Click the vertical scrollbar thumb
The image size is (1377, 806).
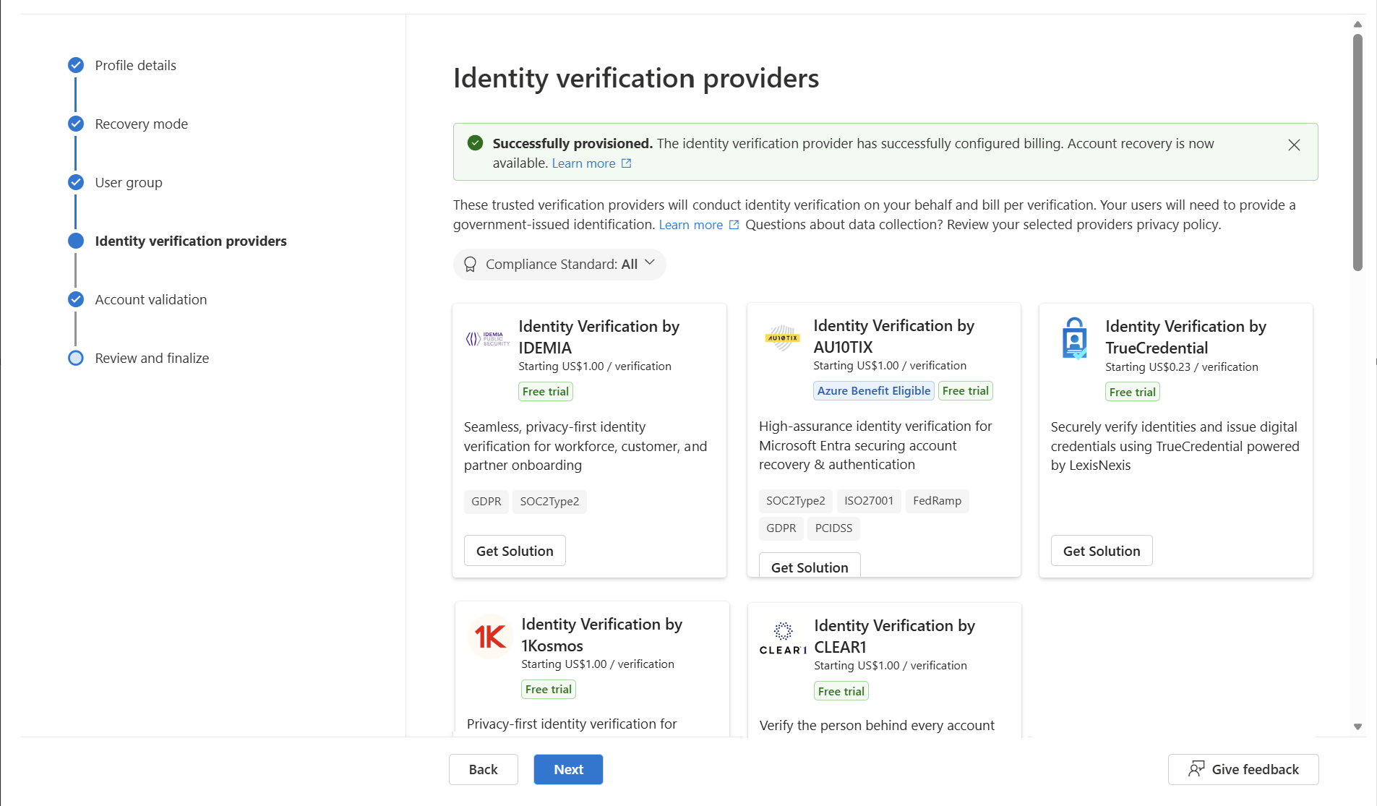coord(1358,152)
